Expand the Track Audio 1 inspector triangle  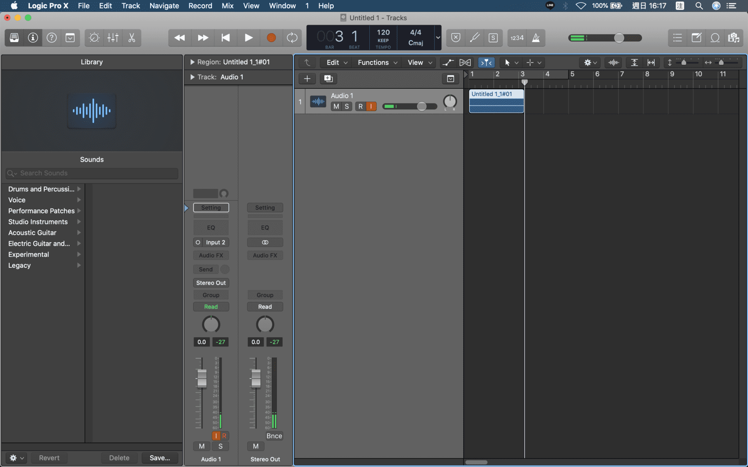click(x=192, y=77)
